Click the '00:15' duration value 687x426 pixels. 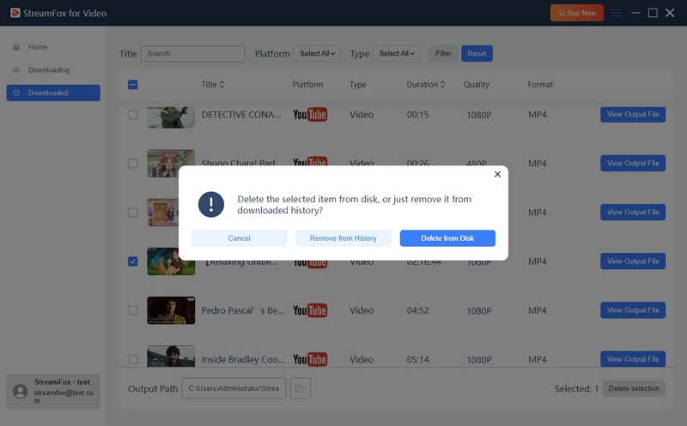pyautogui.click(x=418, y=115)
